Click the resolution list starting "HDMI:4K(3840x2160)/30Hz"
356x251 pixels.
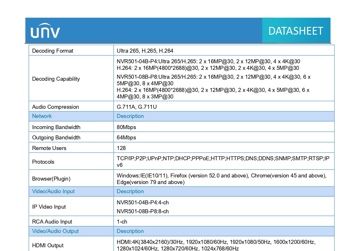pyautogui.click(x=216, y=245)
